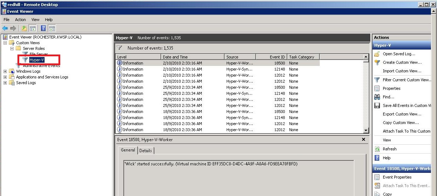Click the event list scrollbar up arrow

[366, 57]
